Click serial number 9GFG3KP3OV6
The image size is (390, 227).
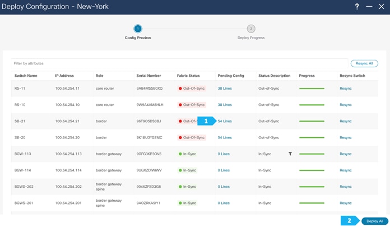point(148,154)
